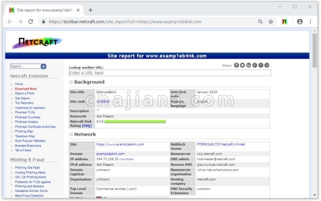
Task: Open Incentives for reporters link
Action: tap(30, 108)
